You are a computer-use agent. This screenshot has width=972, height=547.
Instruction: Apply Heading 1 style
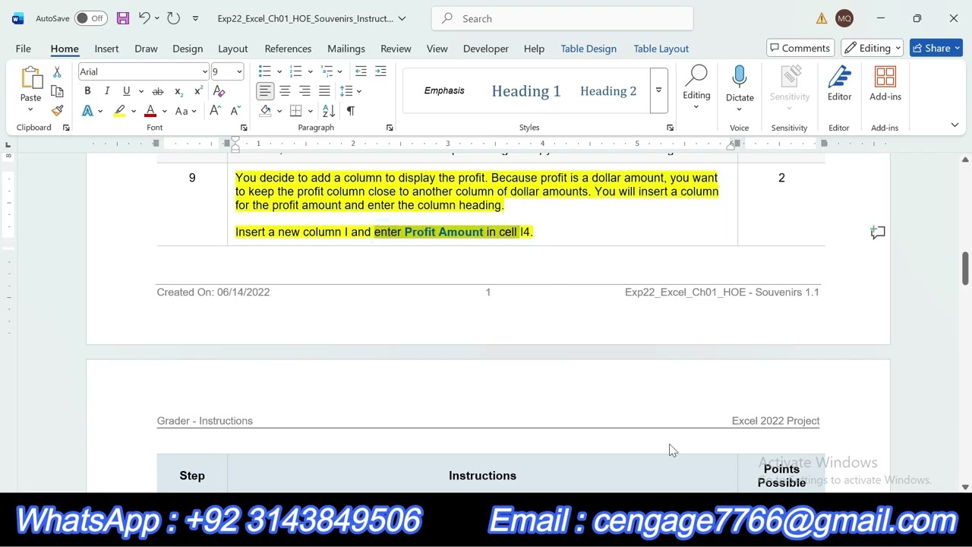[526, 91]
